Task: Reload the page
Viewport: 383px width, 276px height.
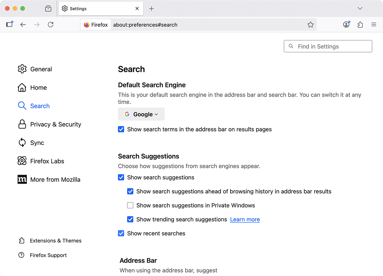Action: 51,24
